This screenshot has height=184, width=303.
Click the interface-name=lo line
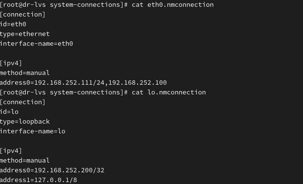click(x=33, y=131)
